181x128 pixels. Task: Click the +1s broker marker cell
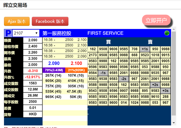(145, 49)
